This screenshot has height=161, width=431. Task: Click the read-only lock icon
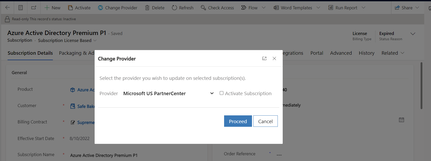click(7, 19)
